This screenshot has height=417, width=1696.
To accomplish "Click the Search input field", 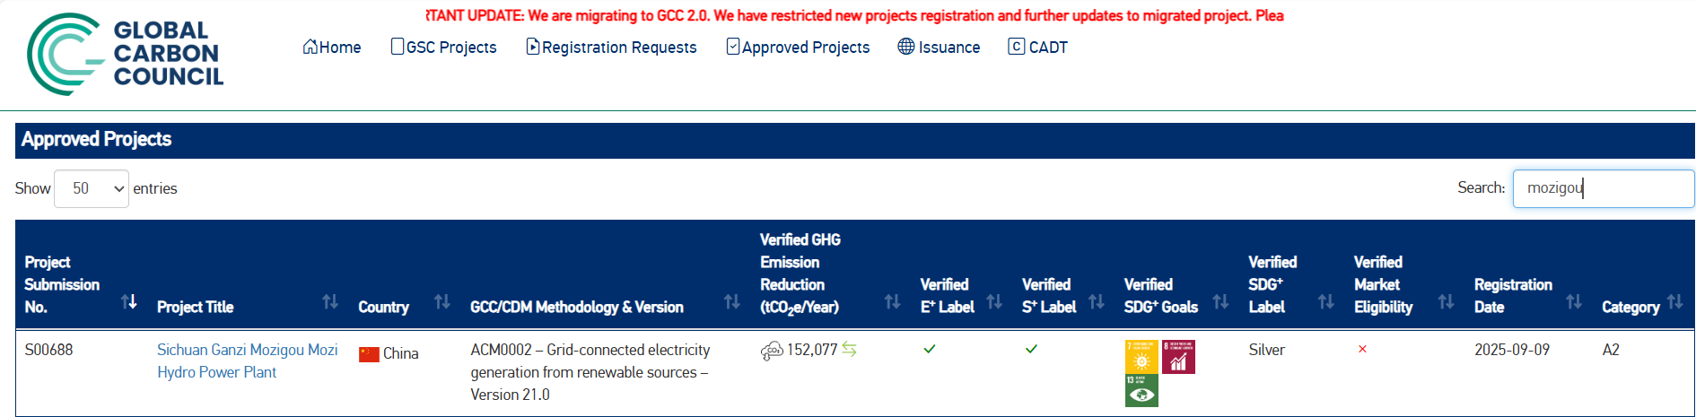I will pyautogui.click(x=1603, y=188).
